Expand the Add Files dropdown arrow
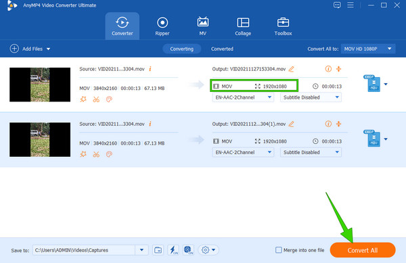This screenshot has width=406, height=263. coord(49,49)
